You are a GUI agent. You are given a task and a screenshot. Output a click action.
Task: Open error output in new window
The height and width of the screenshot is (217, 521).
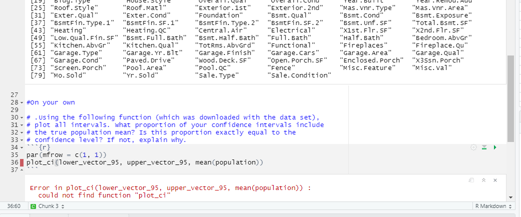471,180
